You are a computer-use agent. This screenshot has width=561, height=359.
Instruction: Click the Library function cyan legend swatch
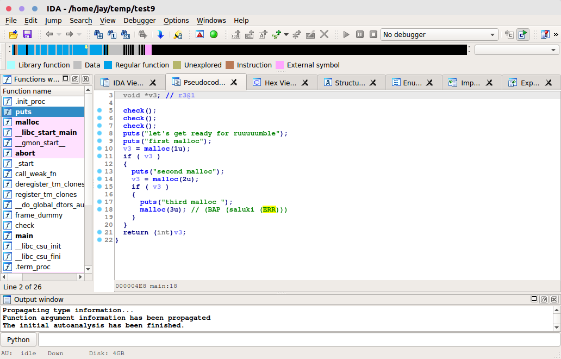[x=11, y=65]
